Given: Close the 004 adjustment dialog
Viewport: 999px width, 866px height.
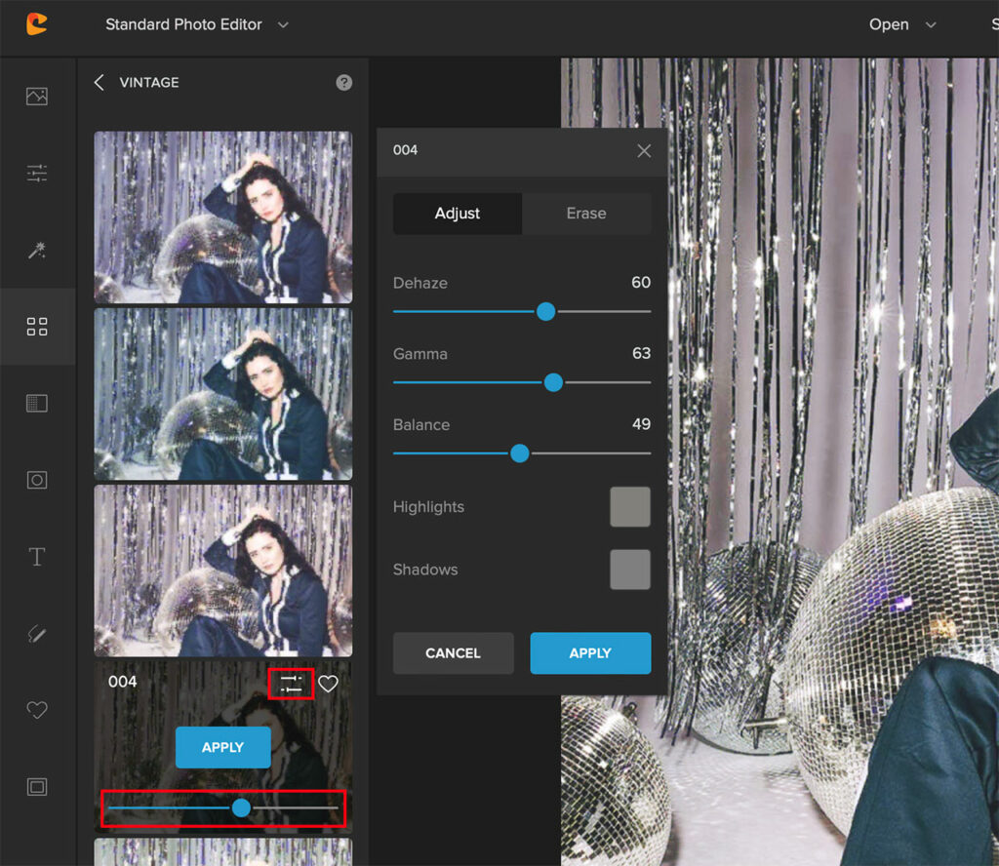Looking at the screenshot, I should click(x=644, y=151).
